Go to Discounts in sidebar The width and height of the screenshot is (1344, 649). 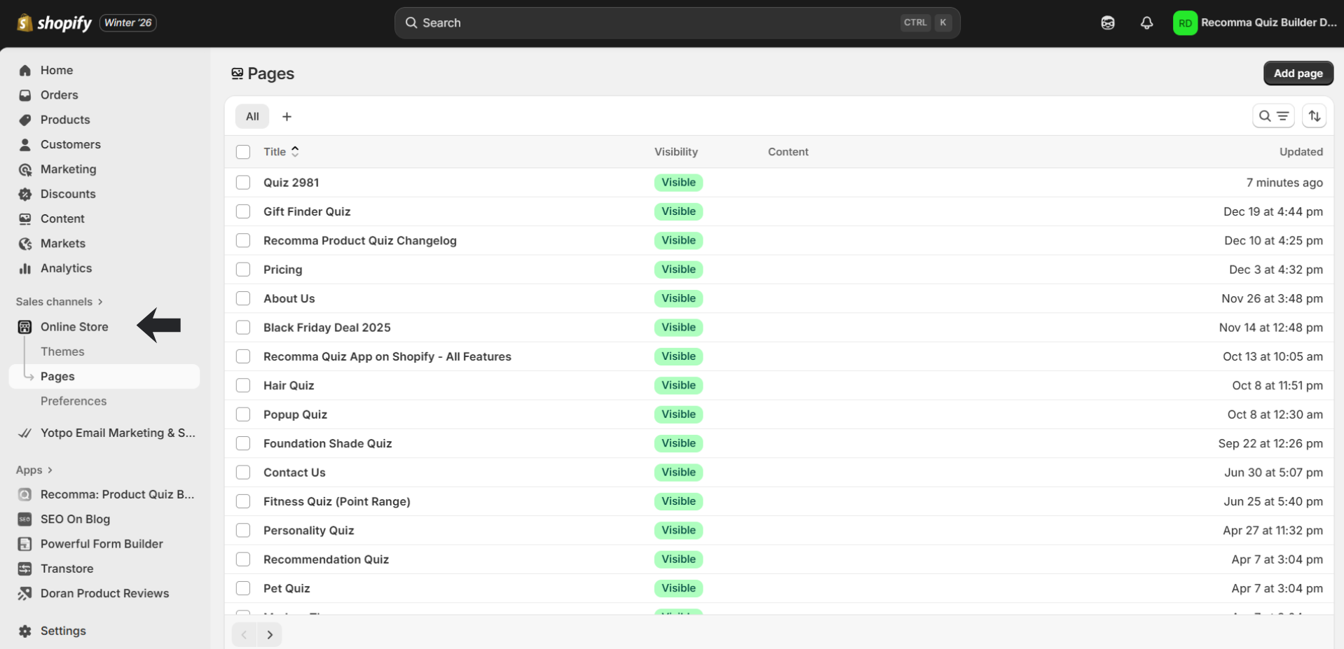point(68,194)
